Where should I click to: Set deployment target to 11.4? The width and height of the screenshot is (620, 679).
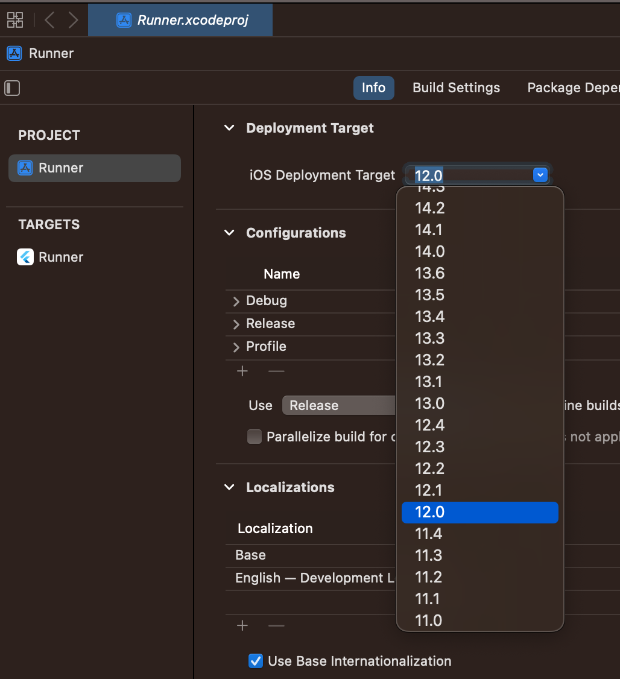[479, 534]
